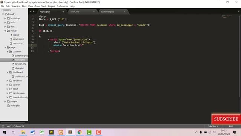The height and width of the screenshot is (136, 241).
Task: Expand the dist folder
Action: pyautogui.click(x=5, y=27)
